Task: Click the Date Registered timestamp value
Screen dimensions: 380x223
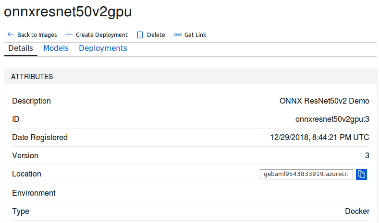Action: (x=319, y=138)
